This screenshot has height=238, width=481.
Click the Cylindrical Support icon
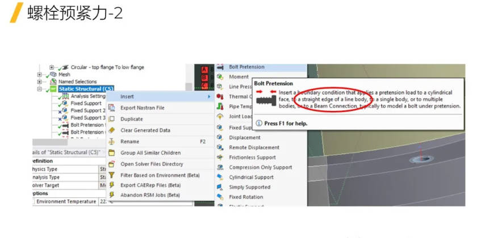coord(220,177)
